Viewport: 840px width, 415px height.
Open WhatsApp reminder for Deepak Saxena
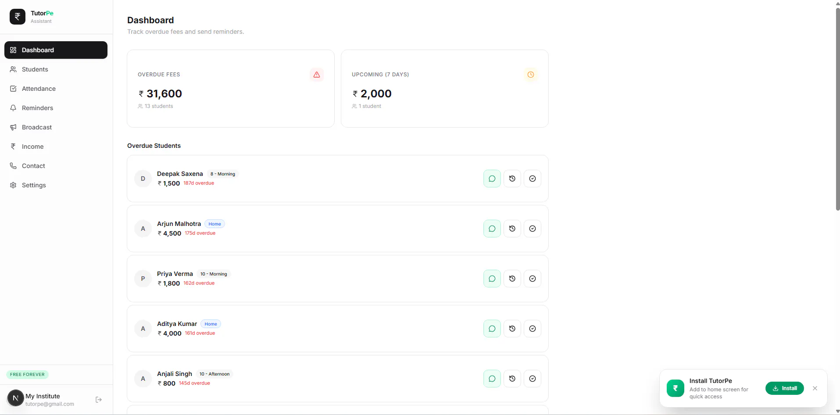pyautogui.click(x=492, y=179)
